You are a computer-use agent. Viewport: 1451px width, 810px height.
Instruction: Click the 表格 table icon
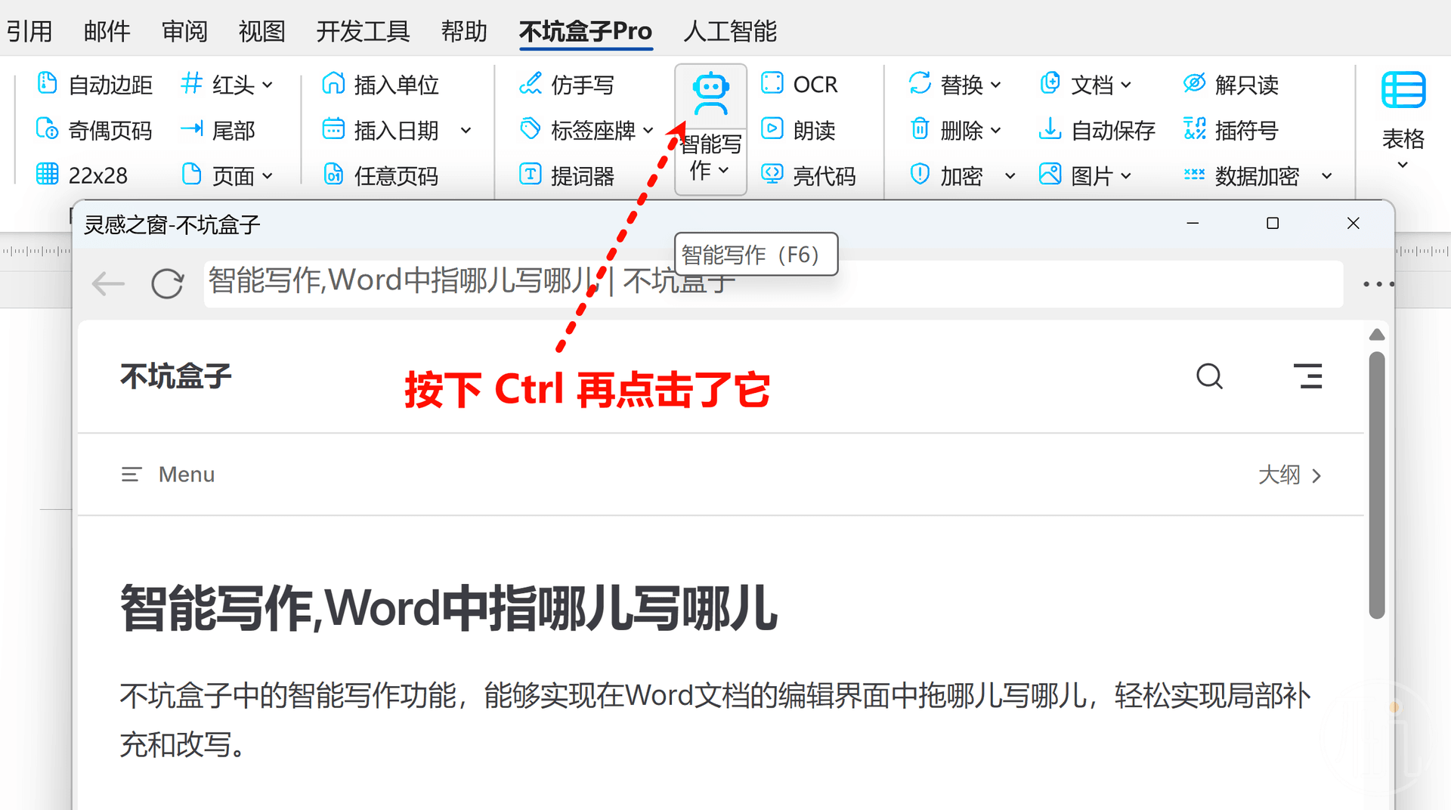tap(1403, 91)
